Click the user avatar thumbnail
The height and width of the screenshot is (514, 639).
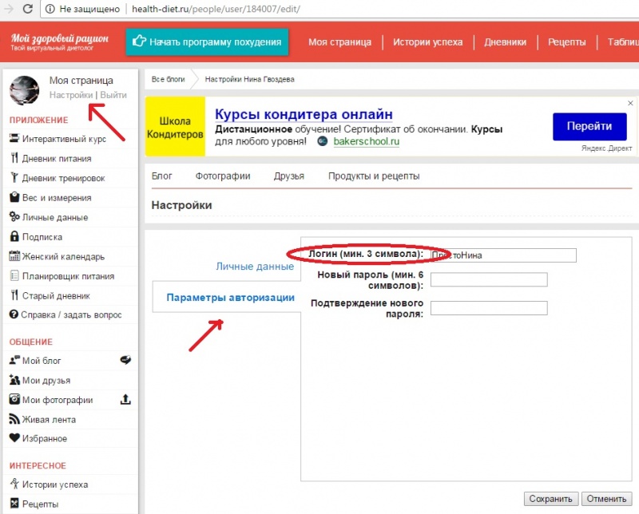(24, 90)
